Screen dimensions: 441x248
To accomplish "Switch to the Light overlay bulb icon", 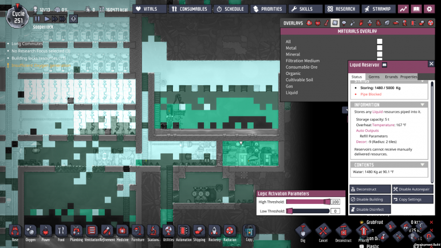I will [x=344, y=23].
